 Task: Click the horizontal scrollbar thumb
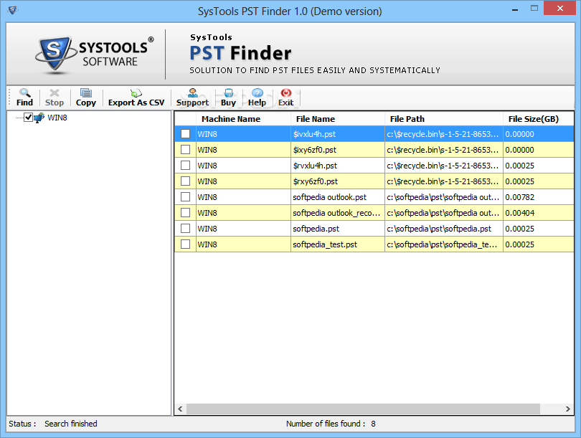(x=363, y=409)
